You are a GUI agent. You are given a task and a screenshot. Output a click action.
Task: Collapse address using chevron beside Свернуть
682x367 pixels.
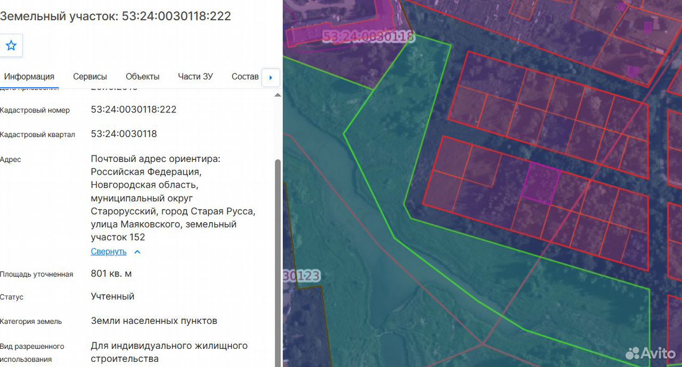[x=137, y=252]
